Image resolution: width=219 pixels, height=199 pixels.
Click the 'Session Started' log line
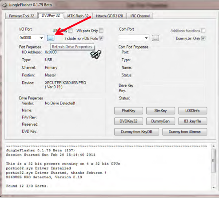51,155
